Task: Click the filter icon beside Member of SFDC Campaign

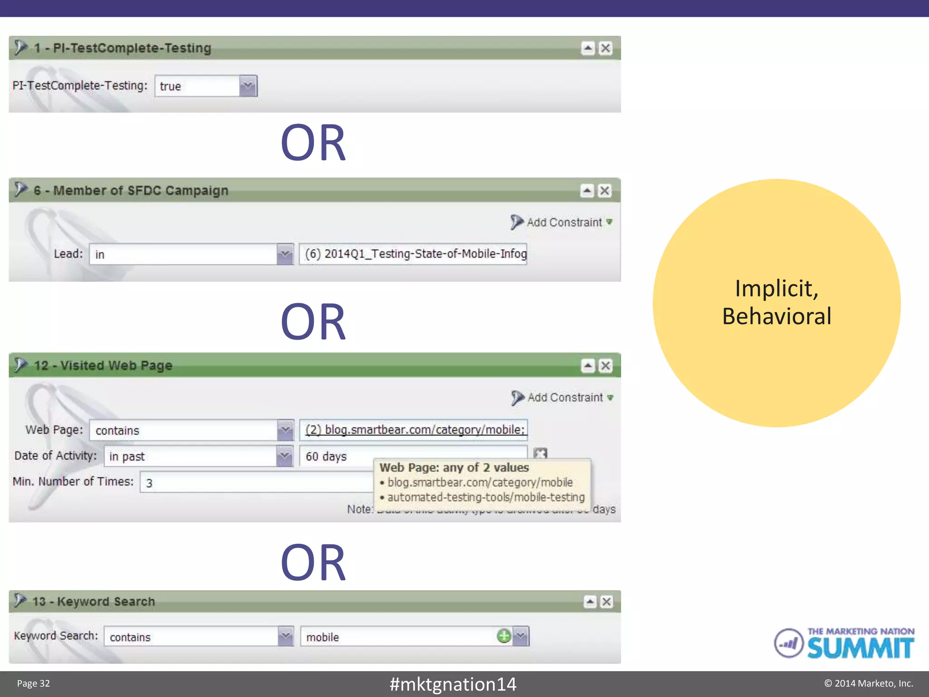Action: [x=20, y=189]
